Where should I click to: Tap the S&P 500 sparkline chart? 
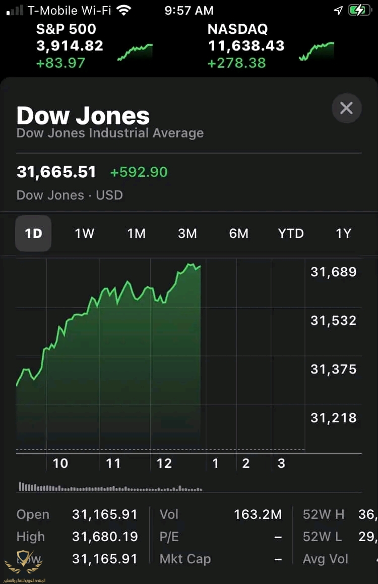(135, 52)
